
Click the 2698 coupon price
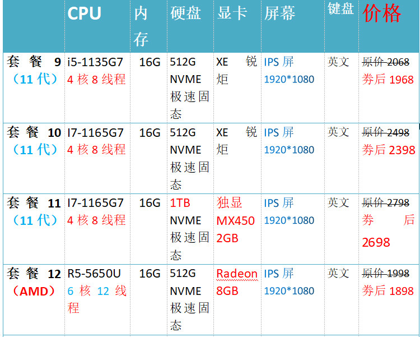[376, 242]
